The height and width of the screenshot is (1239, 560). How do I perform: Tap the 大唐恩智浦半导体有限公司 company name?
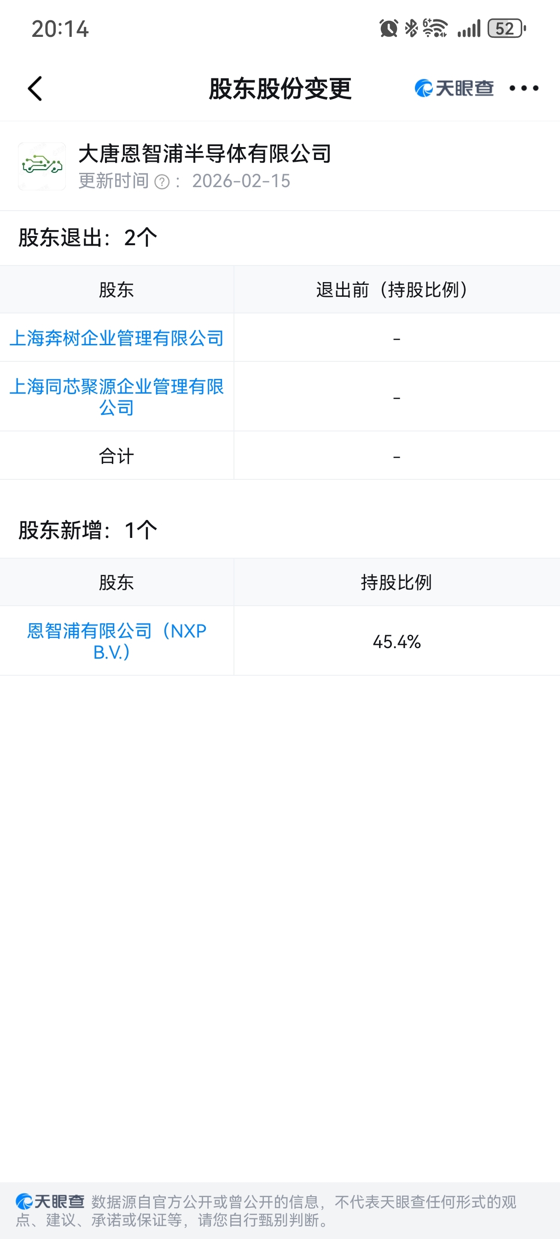pos(205,153)
